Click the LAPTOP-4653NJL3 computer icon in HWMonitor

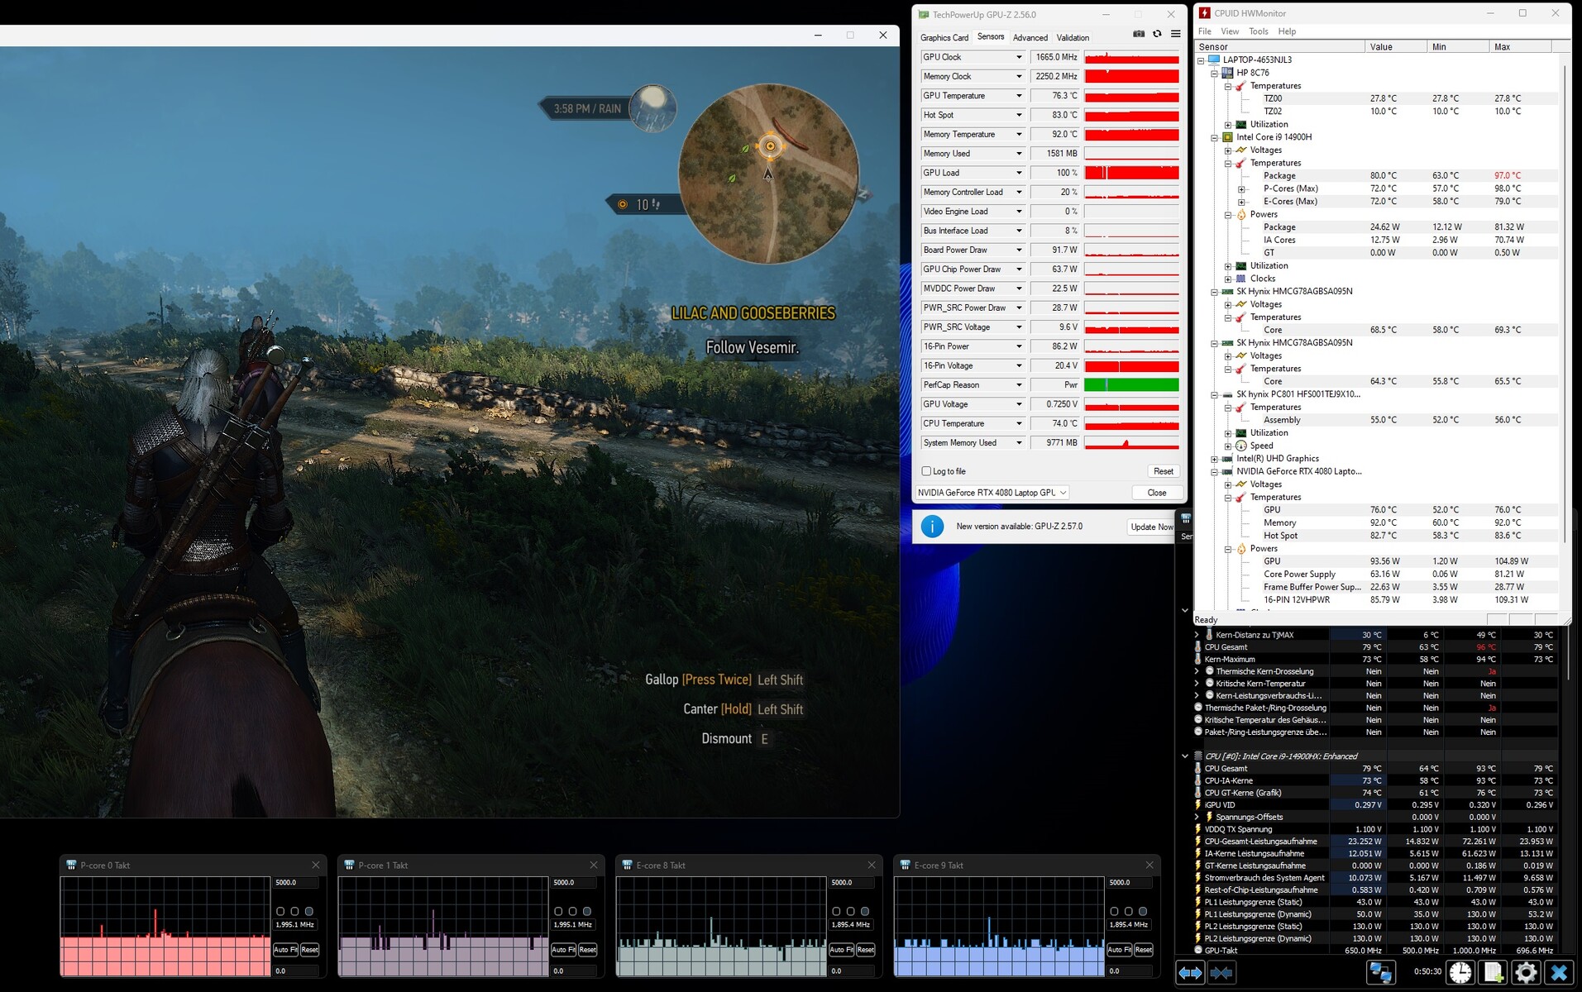click(1214, 60)
